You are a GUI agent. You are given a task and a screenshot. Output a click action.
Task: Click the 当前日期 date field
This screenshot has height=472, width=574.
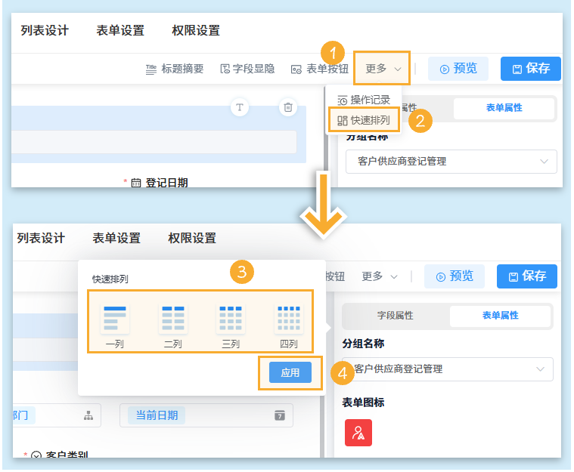(206, 415)
